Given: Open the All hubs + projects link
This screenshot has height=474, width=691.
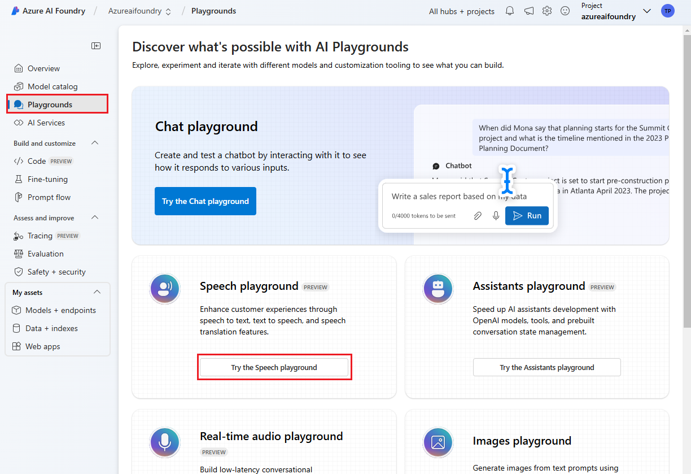Looking at the screenshot, I should (x=462, y=11).
